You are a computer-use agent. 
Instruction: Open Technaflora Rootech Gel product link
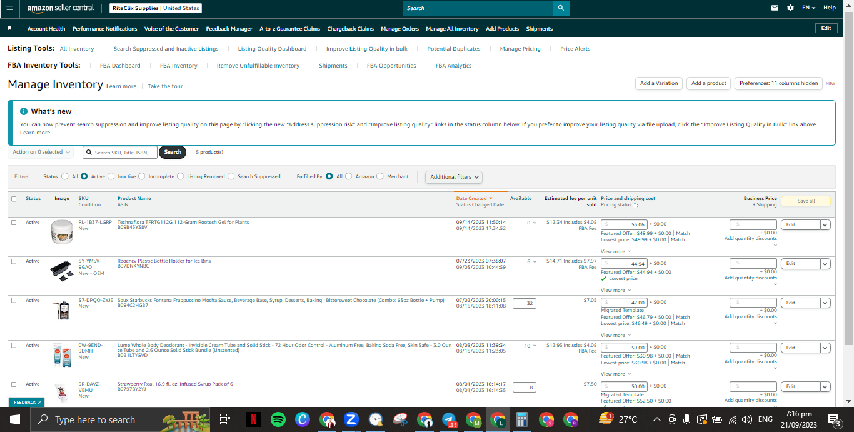[x=183, y=222]
